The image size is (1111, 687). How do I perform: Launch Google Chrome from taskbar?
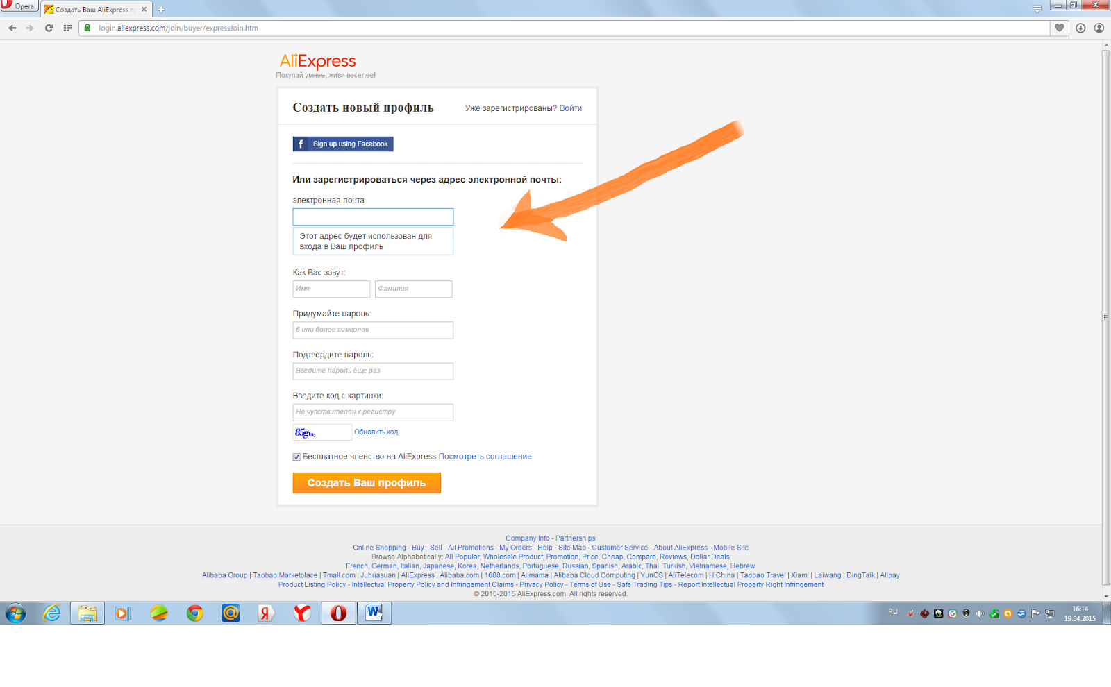[x=195, y=613]
